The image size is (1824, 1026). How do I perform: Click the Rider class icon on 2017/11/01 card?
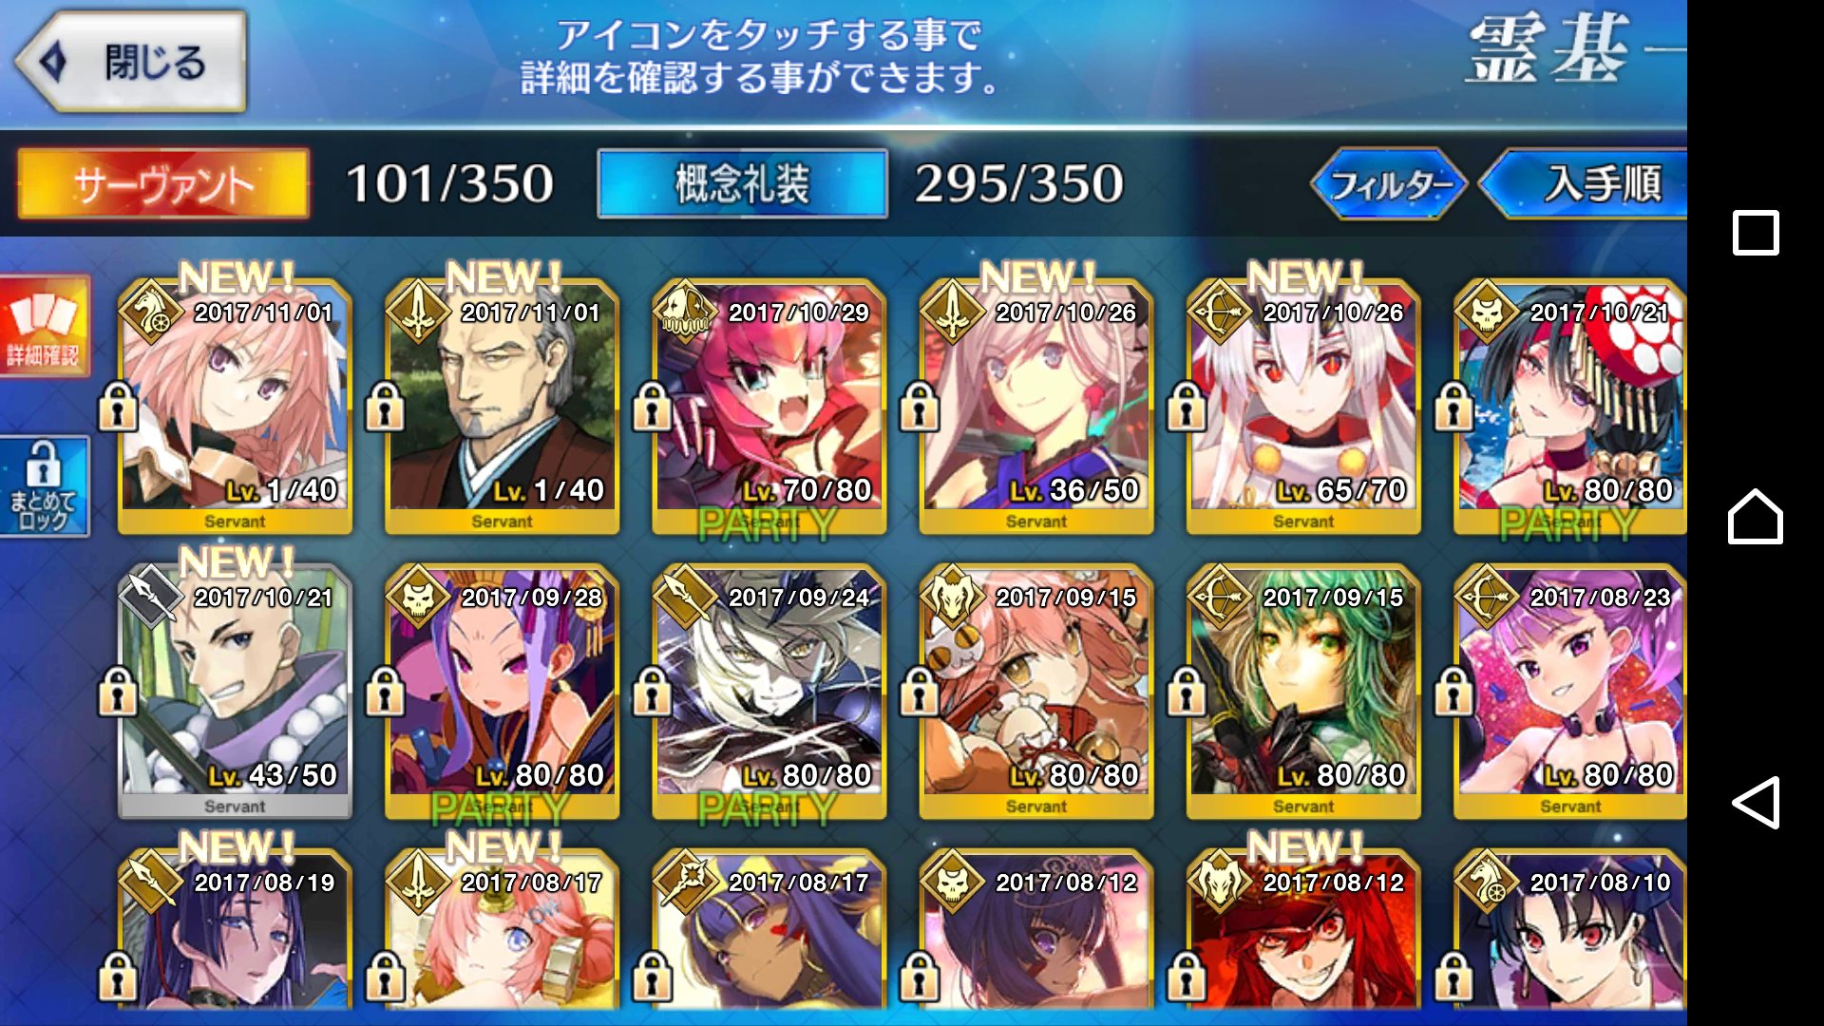[151, 311]
